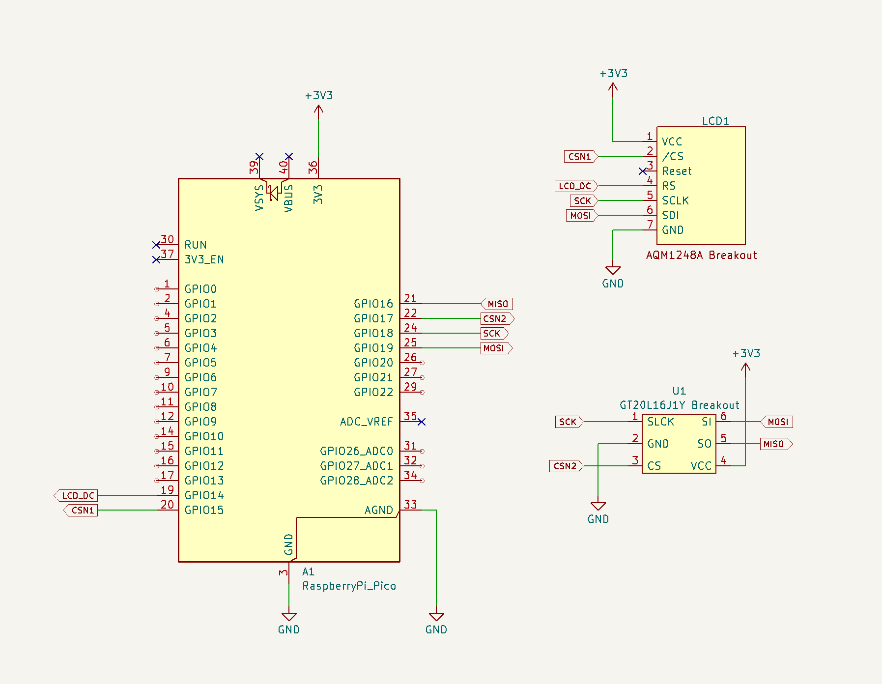Click the no-connect X on LCD1 Reset pin
Screen dimensions: 882x684
click(x=642, y=171)
